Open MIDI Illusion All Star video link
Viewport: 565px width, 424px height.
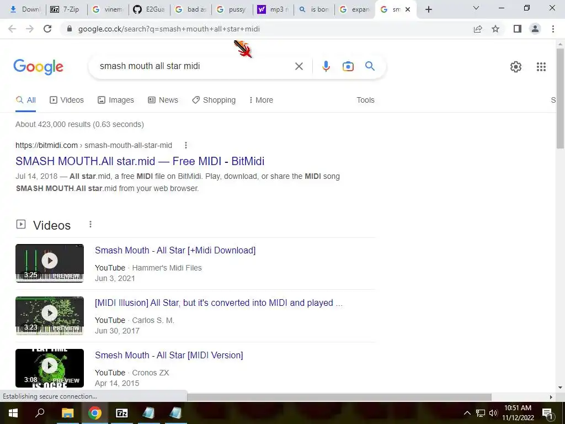218,303
